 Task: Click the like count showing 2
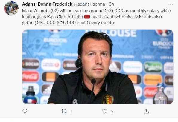(112, 111)
